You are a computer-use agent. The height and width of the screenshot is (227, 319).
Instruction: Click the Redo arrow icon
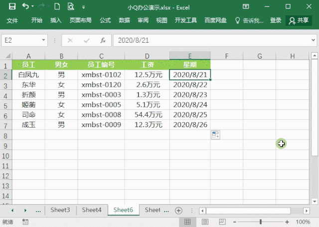coord(41,6)
